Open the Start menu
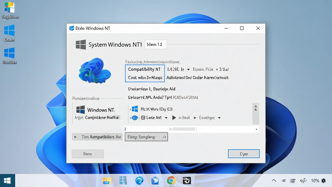This screenshot has height=187, width=332. [7, 181]
